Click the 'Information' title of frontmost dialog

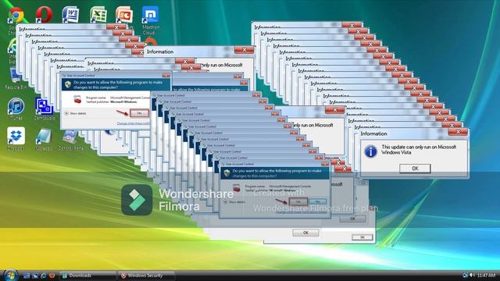[373, 133]
